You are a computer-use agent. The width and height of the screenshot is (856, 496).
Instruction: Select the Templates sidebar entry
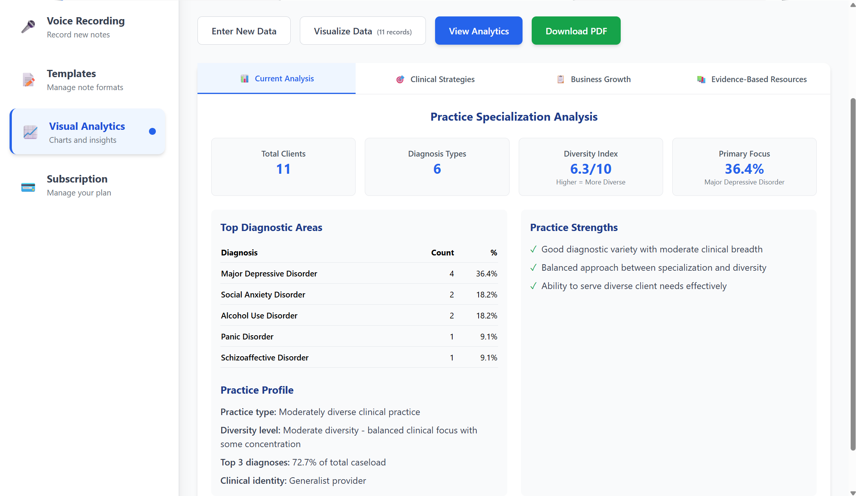71,80
